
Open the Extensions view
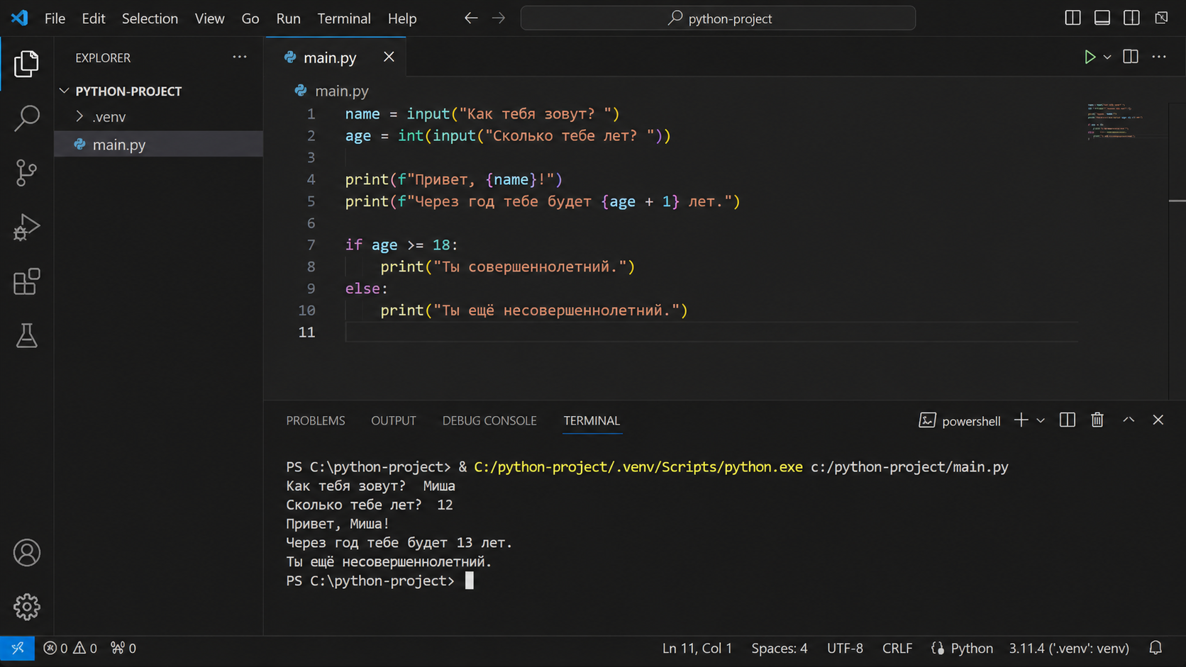tap(27, 282)
